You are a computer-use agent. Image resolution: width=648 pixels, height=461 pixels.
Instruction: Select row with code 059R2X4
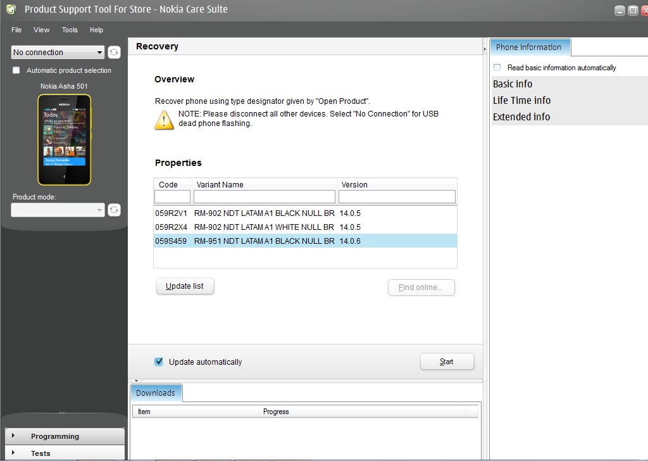(305, 227)
